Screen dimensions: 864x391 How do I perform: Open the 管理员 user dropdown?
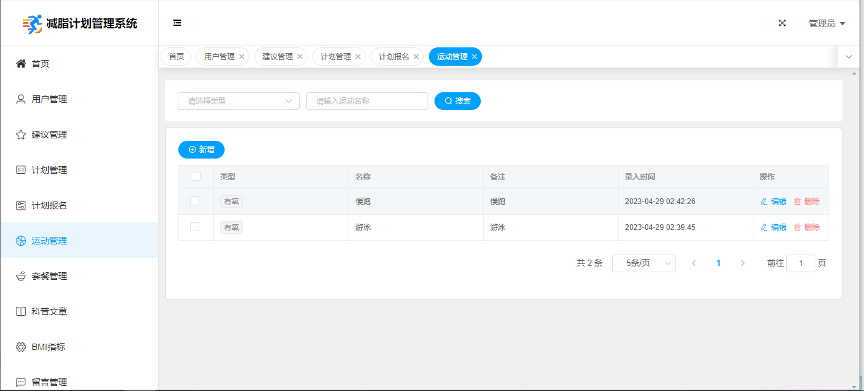coord(827,23)
